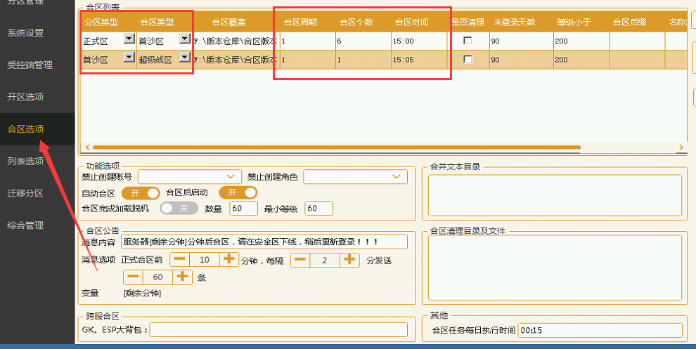The image size is (696, 349).
Task: Toggle the 自动合区 switch
Action: [x=141, y=192]
